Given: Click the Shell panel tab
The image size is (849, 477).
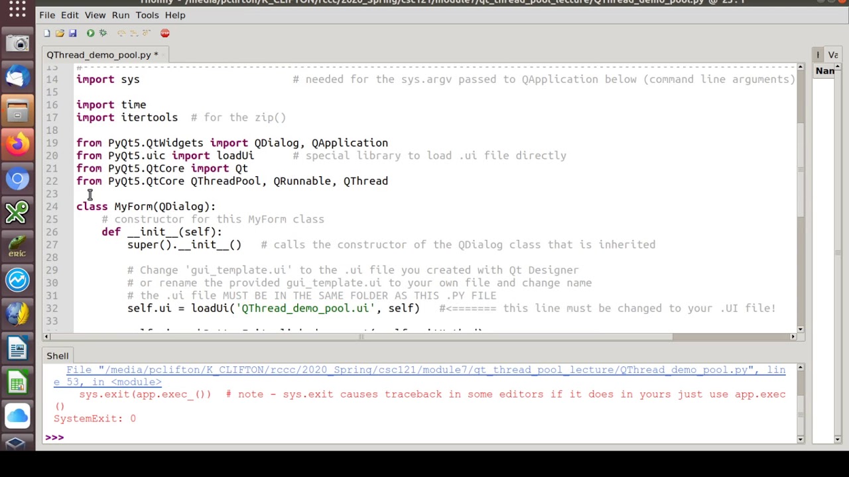Looking at the screenshot, I should pos(58,356).
